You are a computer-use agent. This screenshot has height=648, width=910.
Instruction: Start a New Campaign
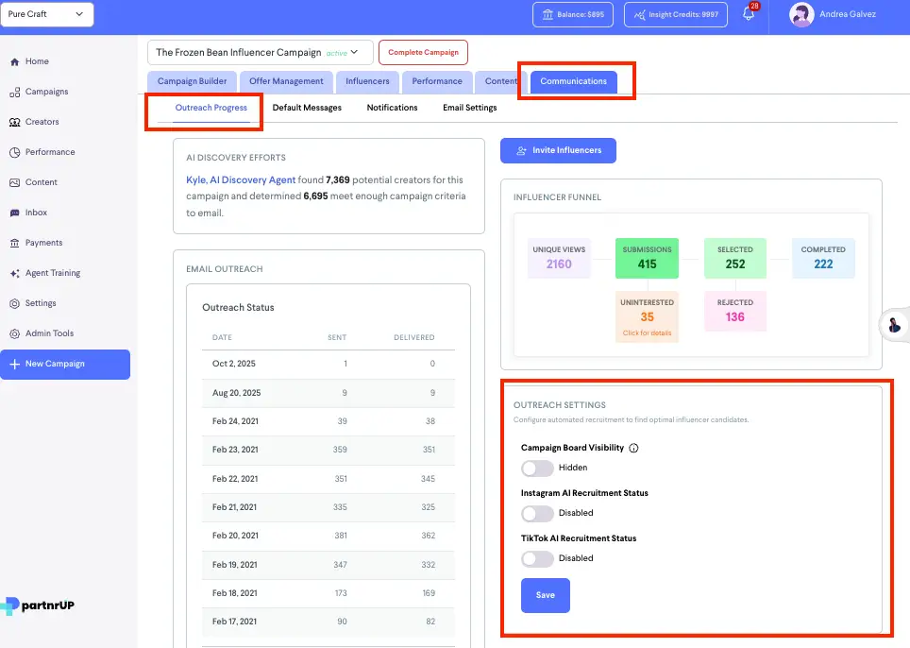click(x=65, y=364)
